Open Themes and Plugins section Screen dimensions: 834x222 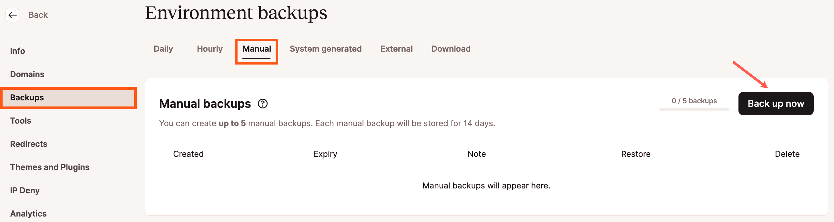(50, 167)
